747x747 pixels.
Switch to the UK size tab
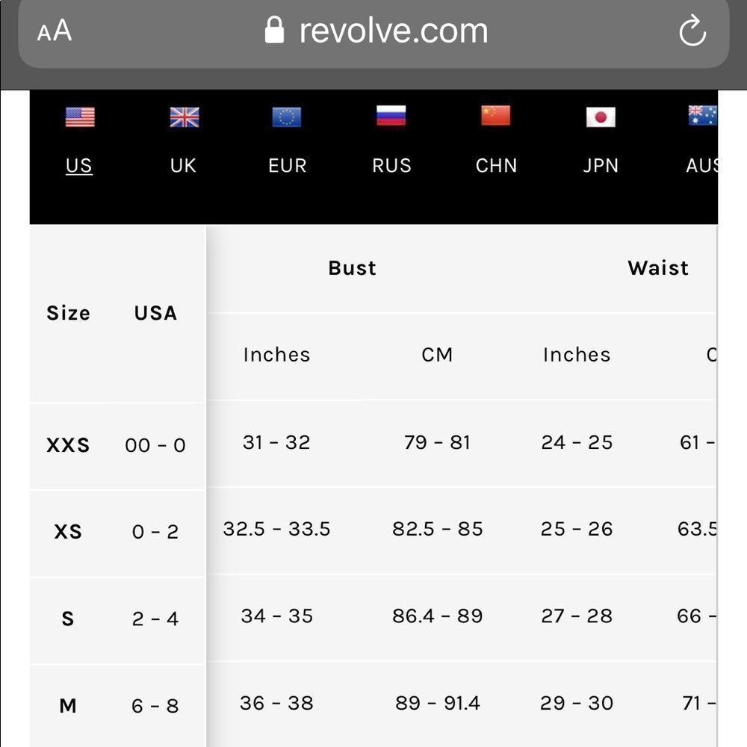[183, 166]
